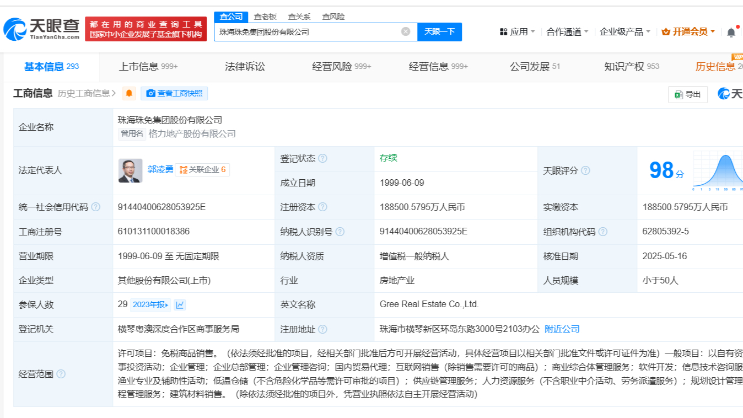
Task: Open legal representative 郭凌勇 link
Action: 160,170
